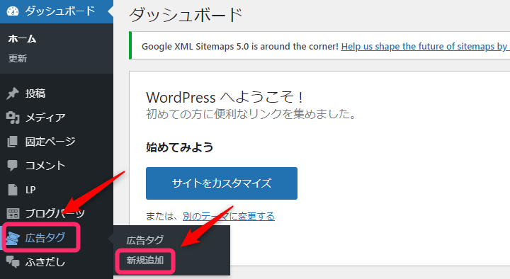Click the WordPress へようこそ！ heading
The width and height of the screenshot is (510, 279).
[225, 97]
